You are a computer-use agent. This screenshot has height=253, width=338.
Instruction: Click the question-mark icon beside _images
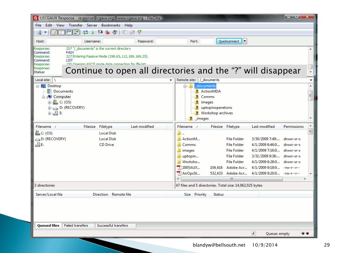pyautogui.click(x=191, y=119)
